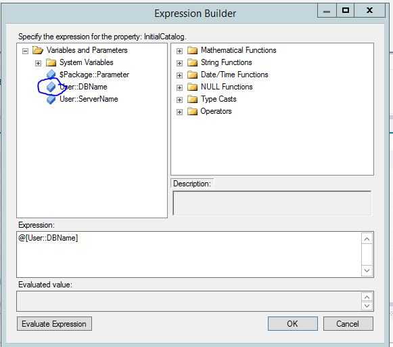Click the Evaluate Expression button
Screen dimensions: 393x347
click(54, 324)
